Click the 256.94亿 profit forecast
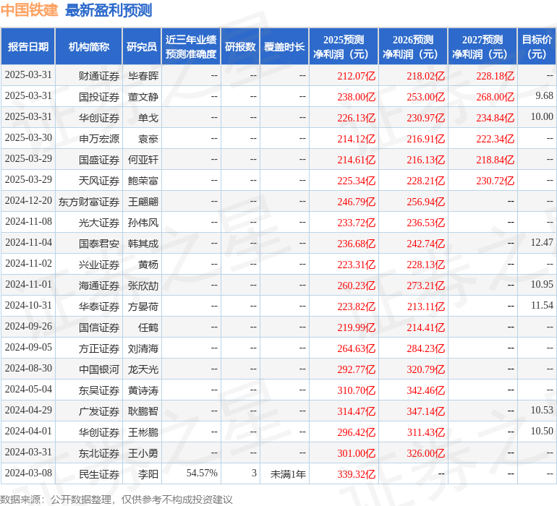Screen dimensions: 557x506 [425, 202]
